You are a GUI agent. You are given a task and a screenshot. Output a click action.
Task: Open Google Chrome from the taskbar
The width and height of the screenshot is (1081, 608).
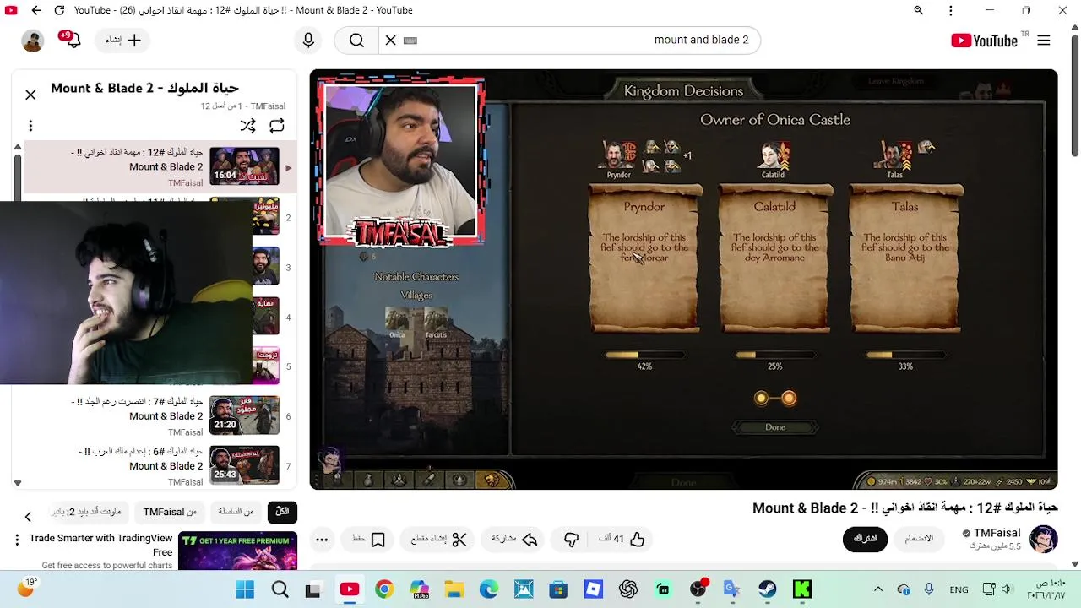click(384, 589)
